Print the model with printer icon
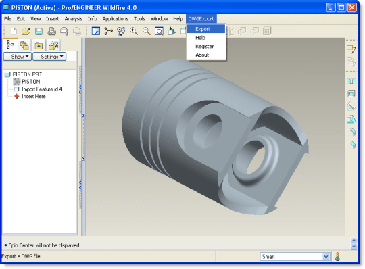This screenshot has width=365, height=269. [x=51, y=31]
